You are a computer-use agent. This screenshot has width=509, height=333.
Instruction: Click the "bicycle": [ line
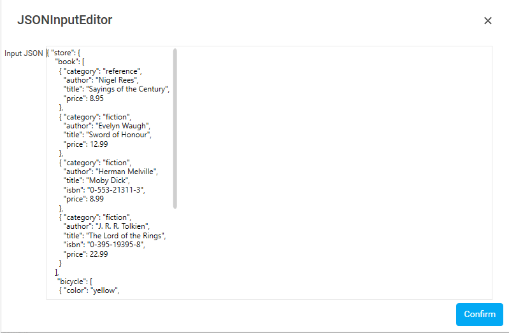(75, 282)
